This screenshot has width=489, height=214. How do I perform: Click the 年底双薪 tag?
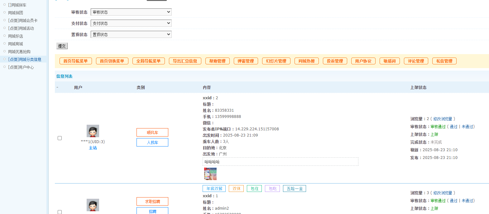(214, 188)
